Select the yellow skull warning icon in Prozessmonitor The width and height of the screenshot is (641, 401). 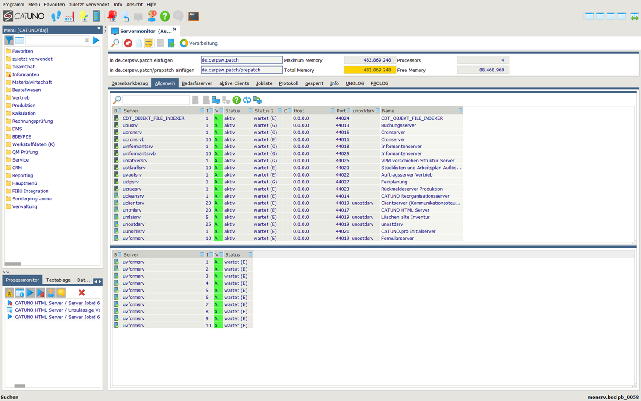tap(9, 292)
